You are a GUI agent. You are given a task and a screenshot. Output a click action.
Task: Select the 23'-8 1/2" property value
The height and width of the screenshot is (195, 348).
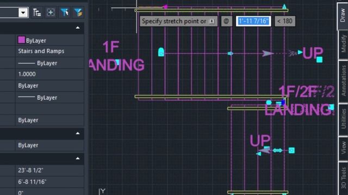tap(30, 170)
